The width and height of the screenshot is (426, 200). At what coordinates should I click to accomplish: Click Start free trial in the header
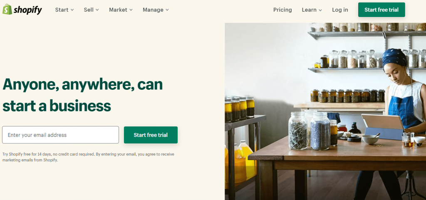(381, 10)
